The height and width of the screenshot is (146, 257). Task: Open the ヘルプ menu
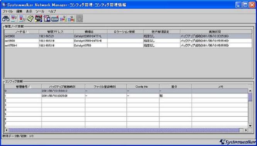(52, 11)
